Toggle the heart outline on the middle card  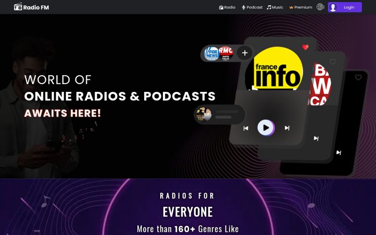[332, 62]
